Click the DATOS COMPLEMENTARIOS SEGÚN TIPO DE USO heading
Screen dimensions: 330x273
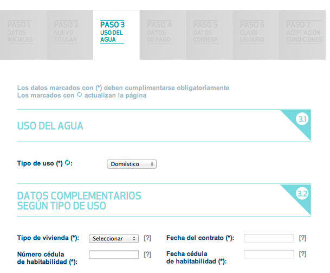[x=79, y=201]
